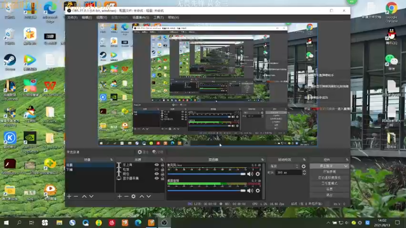This screenshot has width=406, height=228.
Task: Open the 场景集合(S) menu
Action: click(141, 18)
